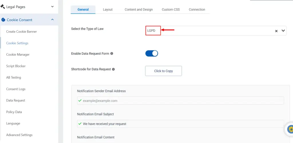293x143 pixels.
Task: Click info icon next to Enable Data Request Form
Action: 112,54
